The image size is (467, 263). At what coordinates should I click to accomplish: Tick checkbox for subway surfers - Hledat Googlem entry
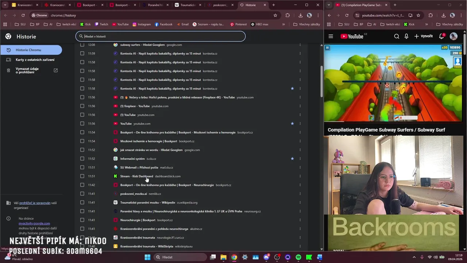coord(82,45)
